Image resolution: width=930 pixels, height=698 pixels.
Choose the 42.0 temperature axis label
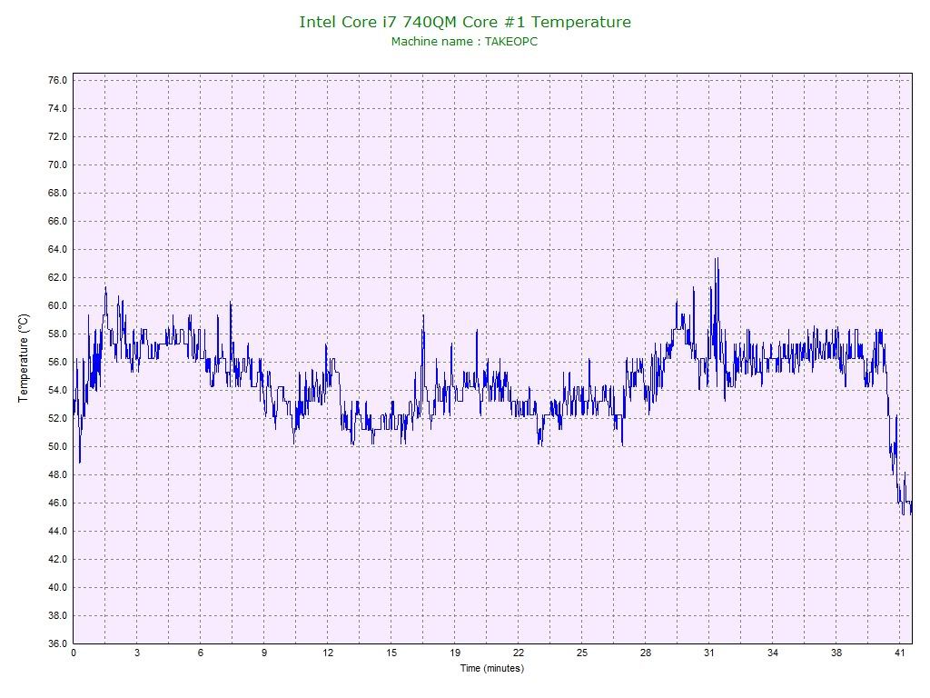57,560
